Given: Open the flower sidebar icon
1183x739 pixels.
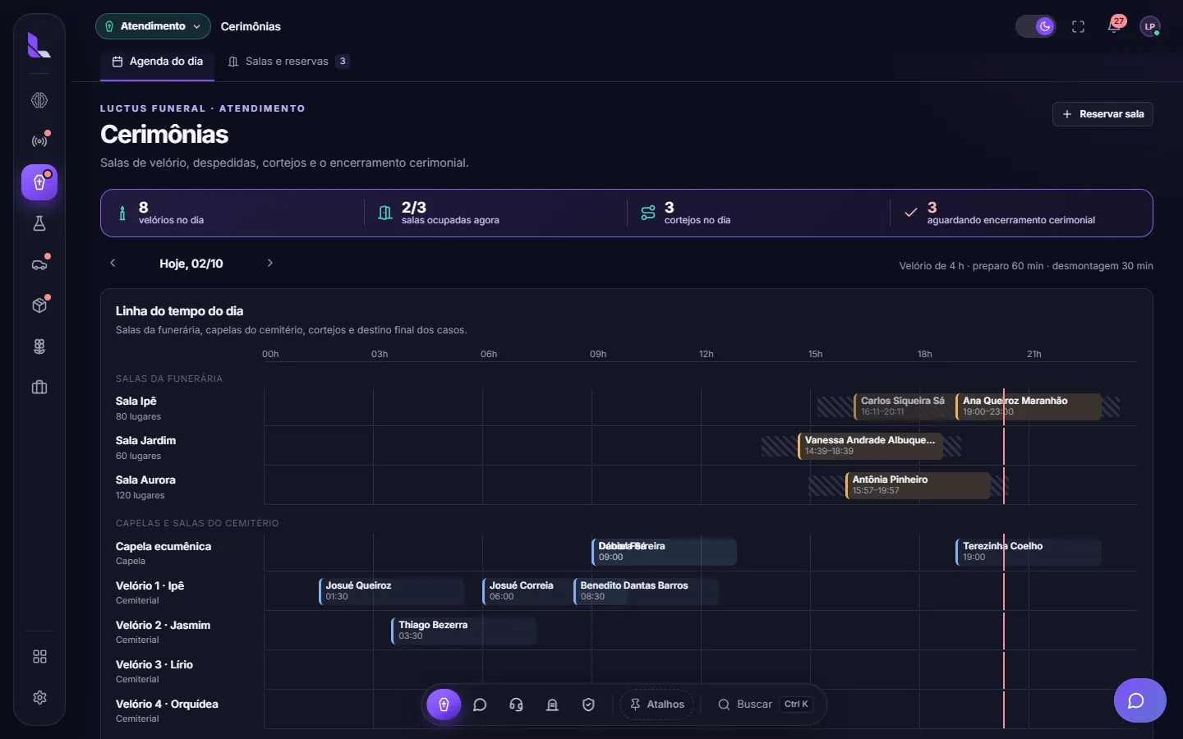Looking at the screenshot, I should [39, 347].
